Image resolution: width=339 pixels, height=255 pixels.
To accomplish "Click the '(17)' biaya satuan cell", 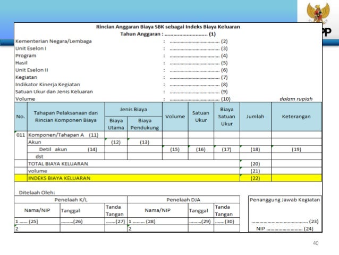I will pyautogui.click(x=227, y=149).
